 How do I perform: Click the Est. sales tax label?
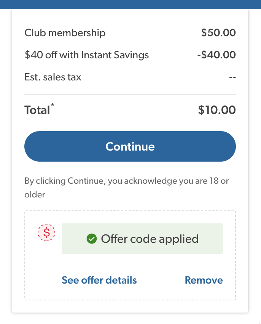coord(53,77)
